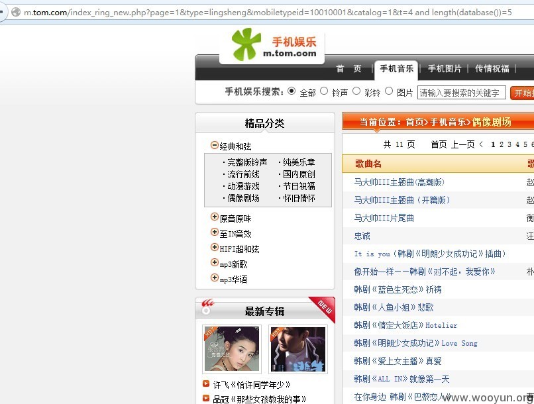This screenshot has width=534, height=404.
Task: Click the 歌曲名 column header
Action: 368,164
